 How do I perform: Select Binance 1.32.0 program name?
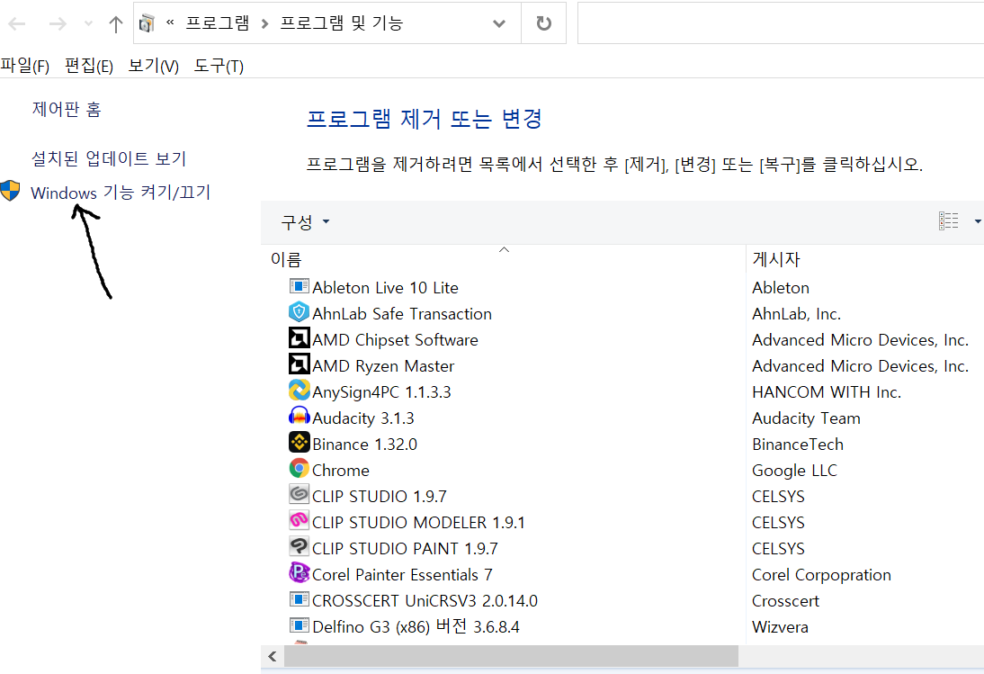pos(364,445)
